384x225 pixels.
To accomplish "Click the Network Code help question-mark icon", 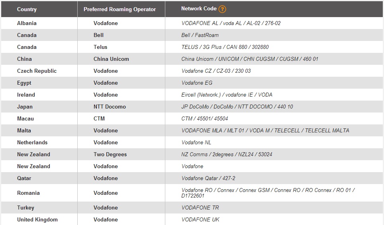I will [x=222, y=9].
